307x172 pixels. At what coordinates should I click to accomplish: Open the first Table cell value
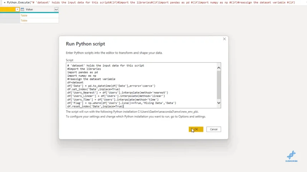tap(24, 15)
